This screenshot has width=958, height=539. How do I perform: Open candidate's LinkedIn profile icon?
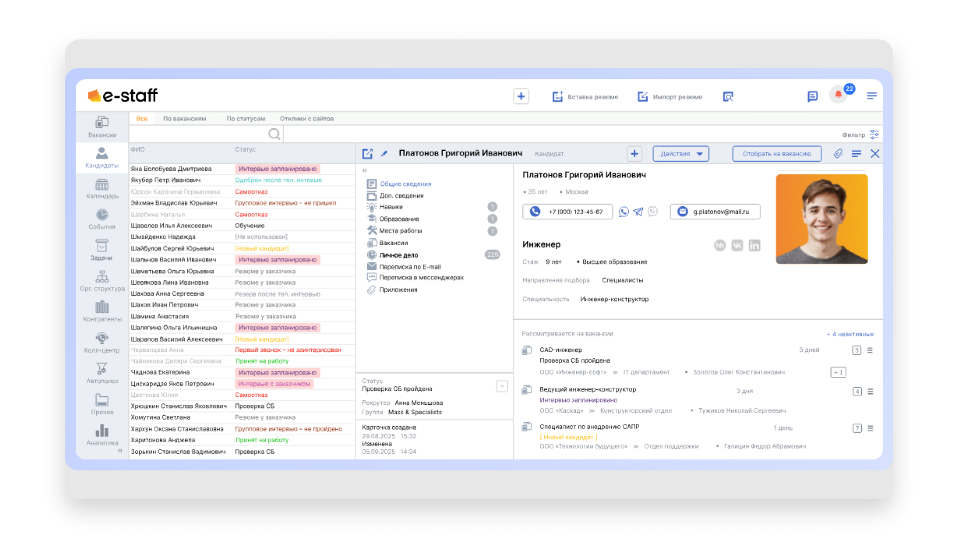click(x=754, y=245)
